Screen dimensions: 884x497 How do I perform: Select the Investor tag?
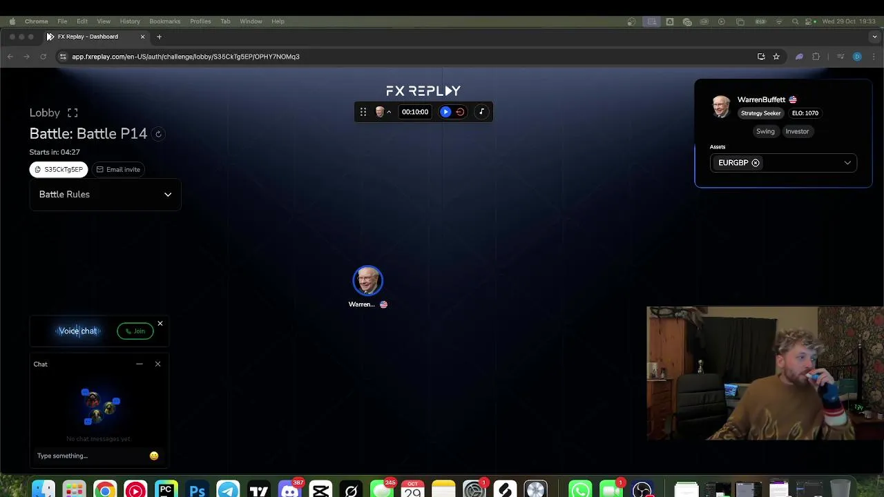click(x=797, y=131)
